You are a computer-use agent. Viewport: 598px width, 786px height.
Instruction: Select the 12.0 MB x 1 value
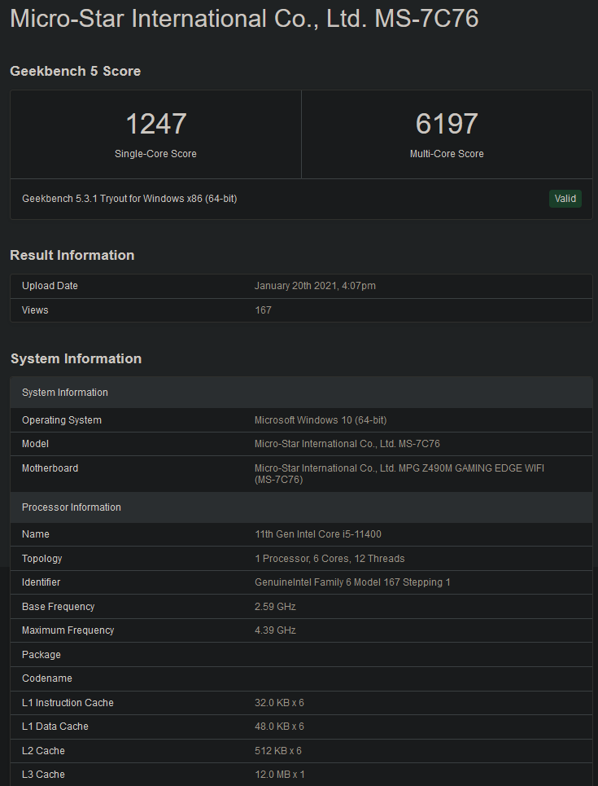[x=279, y=775]
